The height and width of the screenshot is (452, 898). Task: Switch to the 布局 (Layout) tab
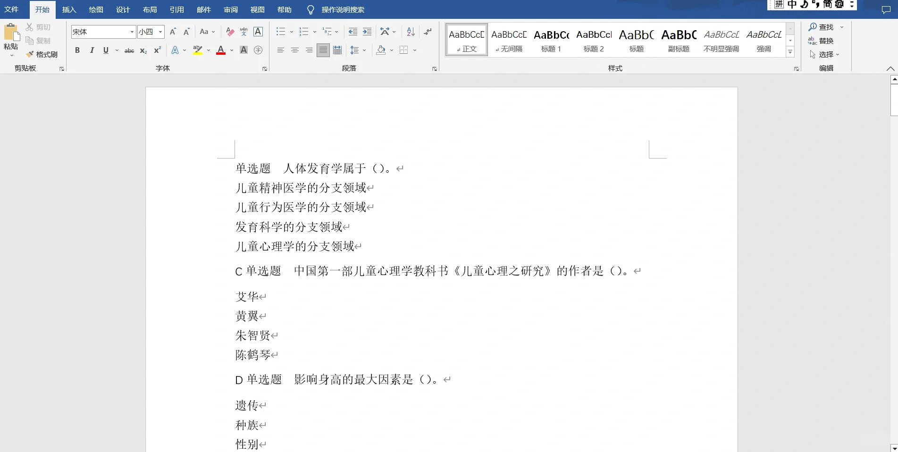(150, 9)
